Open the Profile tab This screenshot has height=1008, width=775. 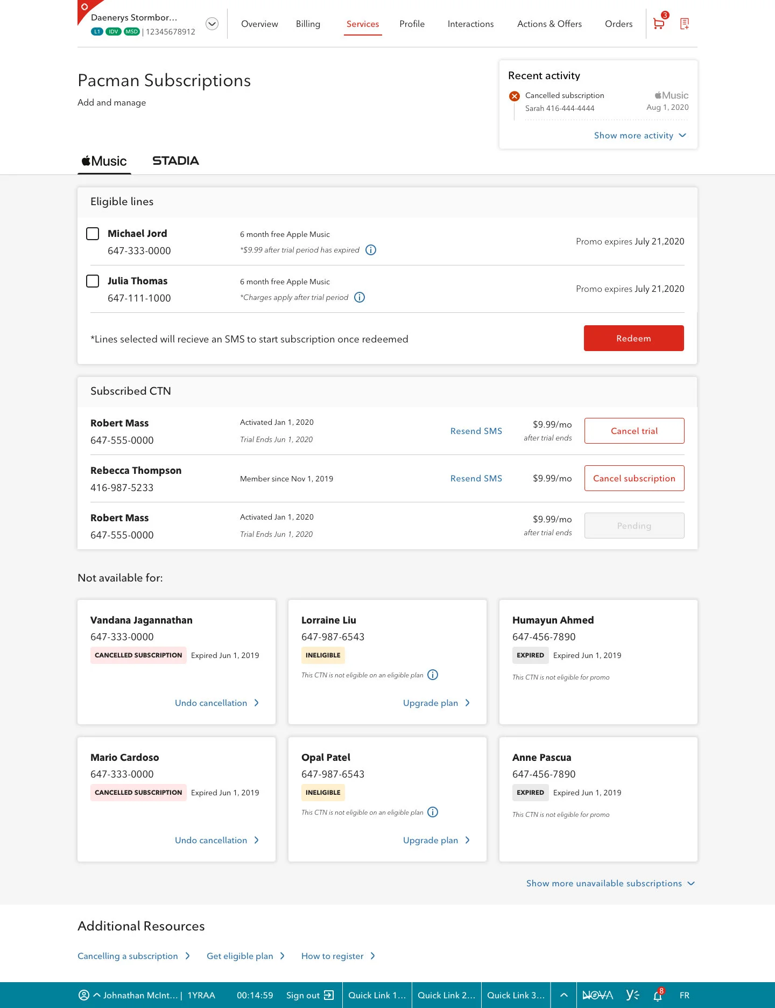coord(412,24)
